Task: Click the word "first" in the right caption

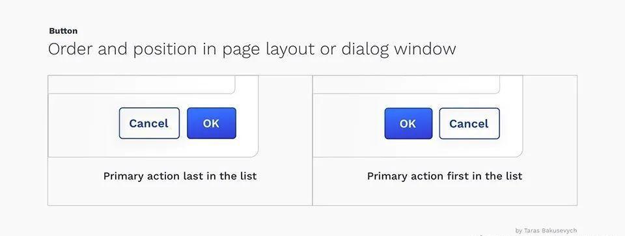Action: point(458,176)
